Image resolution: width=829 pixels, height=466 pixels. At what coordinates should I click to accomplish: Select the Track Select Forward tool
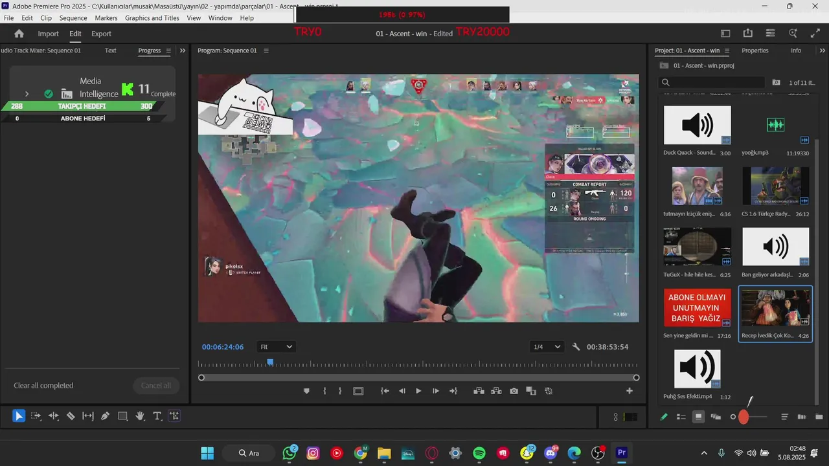click(36, 416)
